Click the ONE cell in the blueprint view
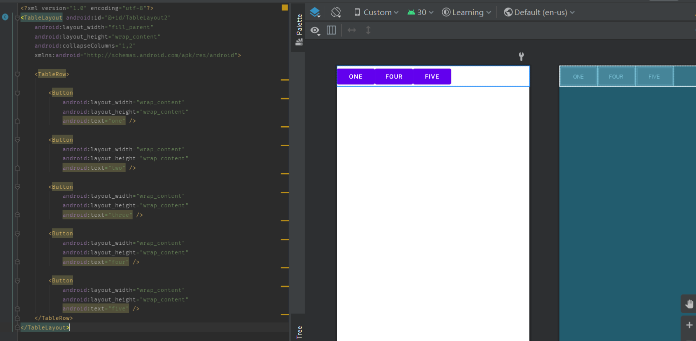This screenshot has width=696, height=341. pyautogui.click(x=578, y=76)
